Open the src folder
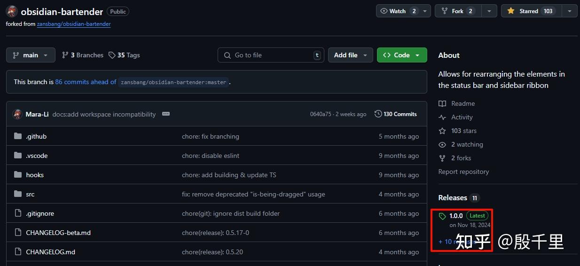580x266 pixels. pyautogui.click(x=30, y=195)
